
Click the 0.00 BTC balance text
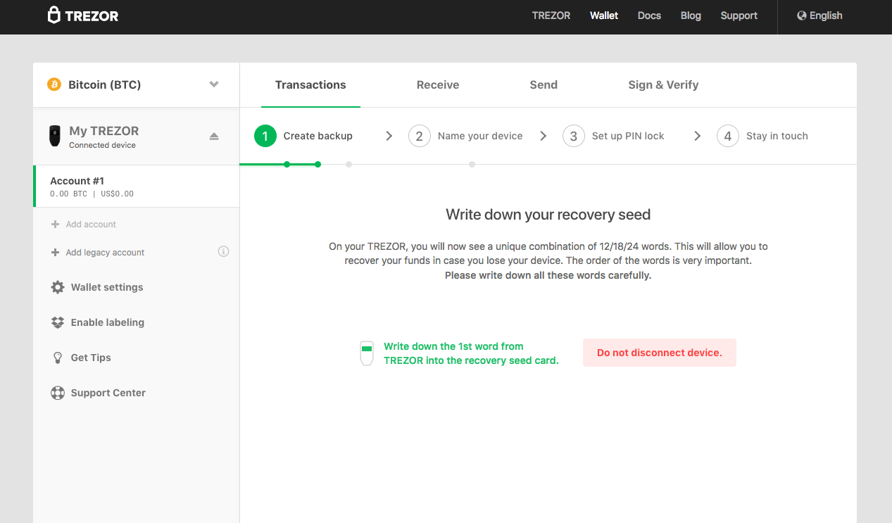(69, 194)
